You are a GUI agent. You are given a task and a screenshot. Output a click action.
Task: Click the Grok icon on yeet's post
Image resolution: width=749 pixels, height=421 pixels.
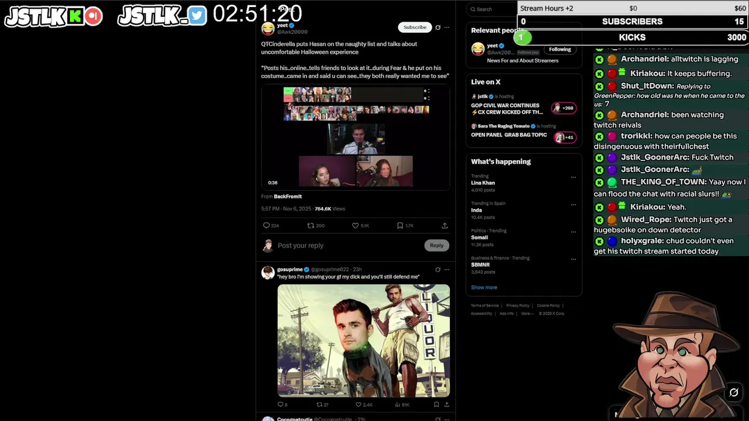click(x=438, y=27)
